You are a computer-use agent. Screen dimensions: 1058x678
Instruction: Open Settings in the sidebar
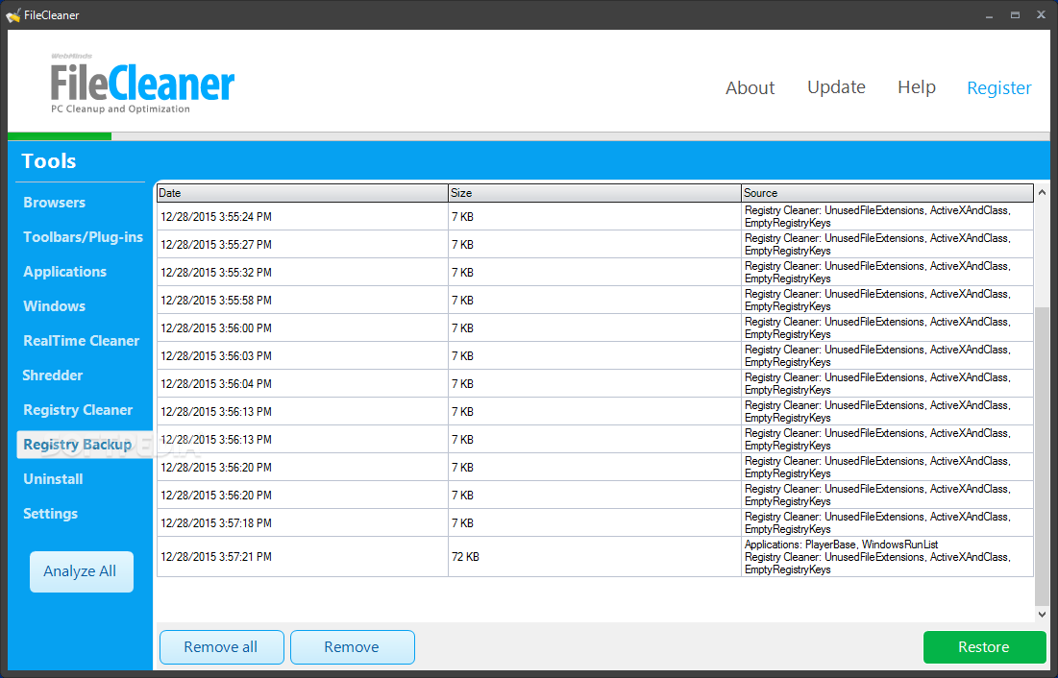(50, 514)
